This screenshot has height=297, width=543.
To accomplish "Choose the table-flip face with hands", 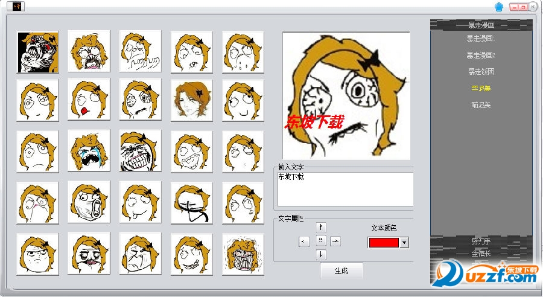I will click(140, 51).
